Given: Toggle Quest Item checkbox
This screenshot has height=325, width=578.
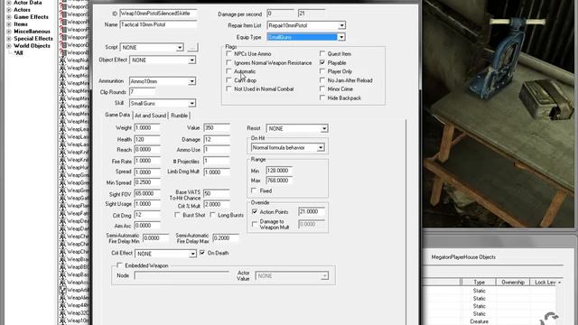Looking at the screenshot, I should click(322, 54).
